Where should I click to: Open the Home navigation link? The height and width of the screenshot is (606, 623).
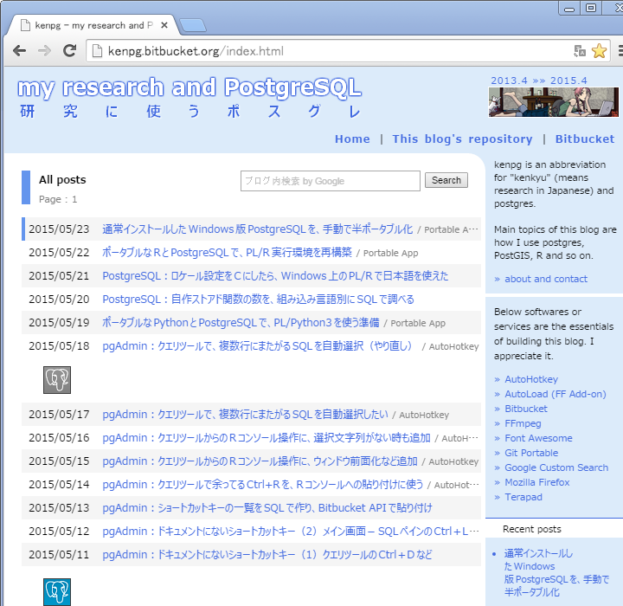[352, 139]
